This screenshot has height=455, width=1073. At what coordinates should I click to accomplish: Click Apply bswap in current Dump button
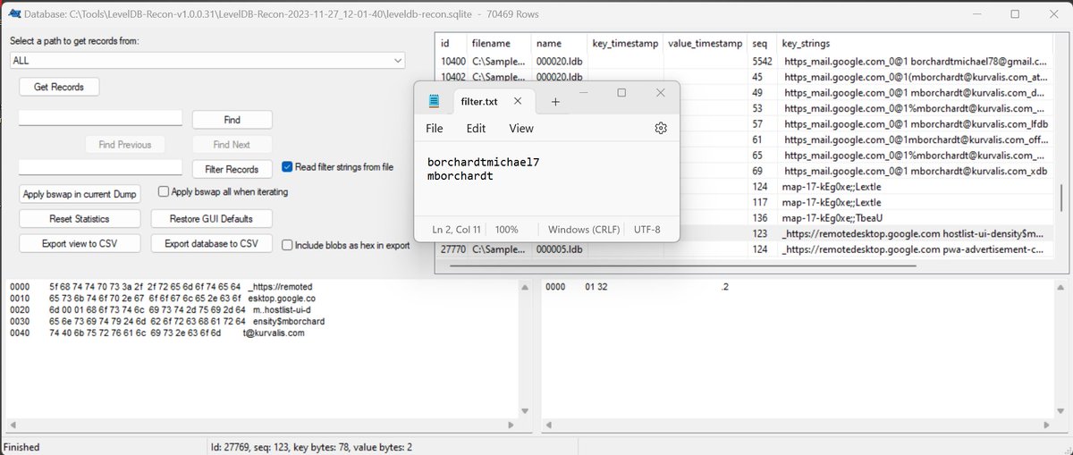79,194
